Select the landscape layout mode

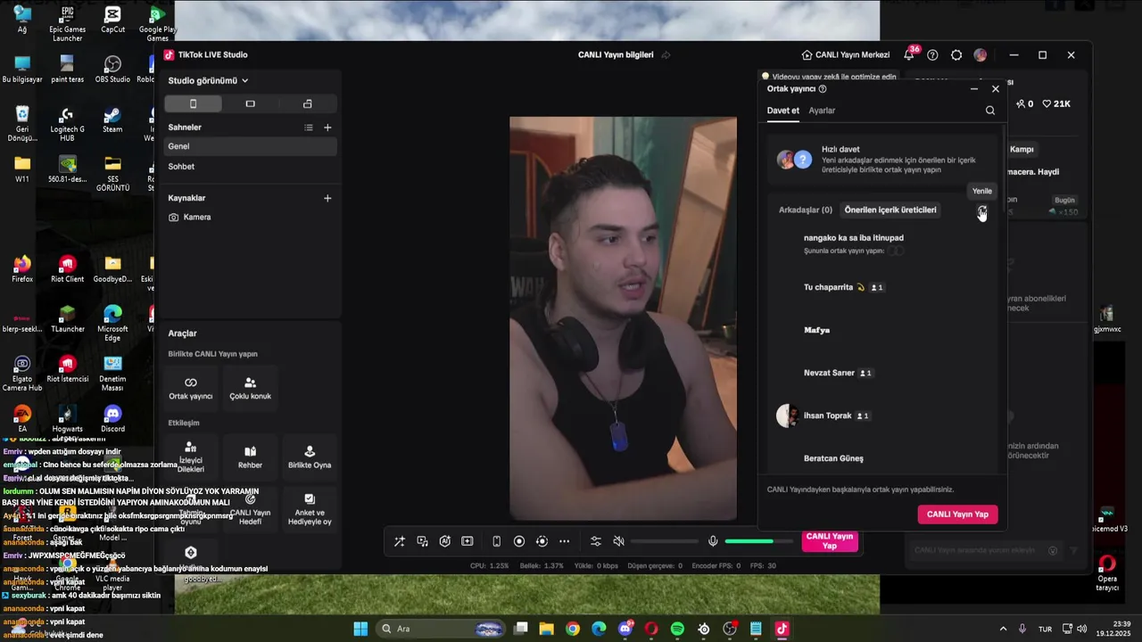[250, 103]
